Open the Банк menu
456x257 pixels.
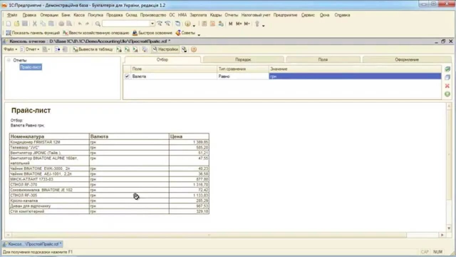coord(66,15)
